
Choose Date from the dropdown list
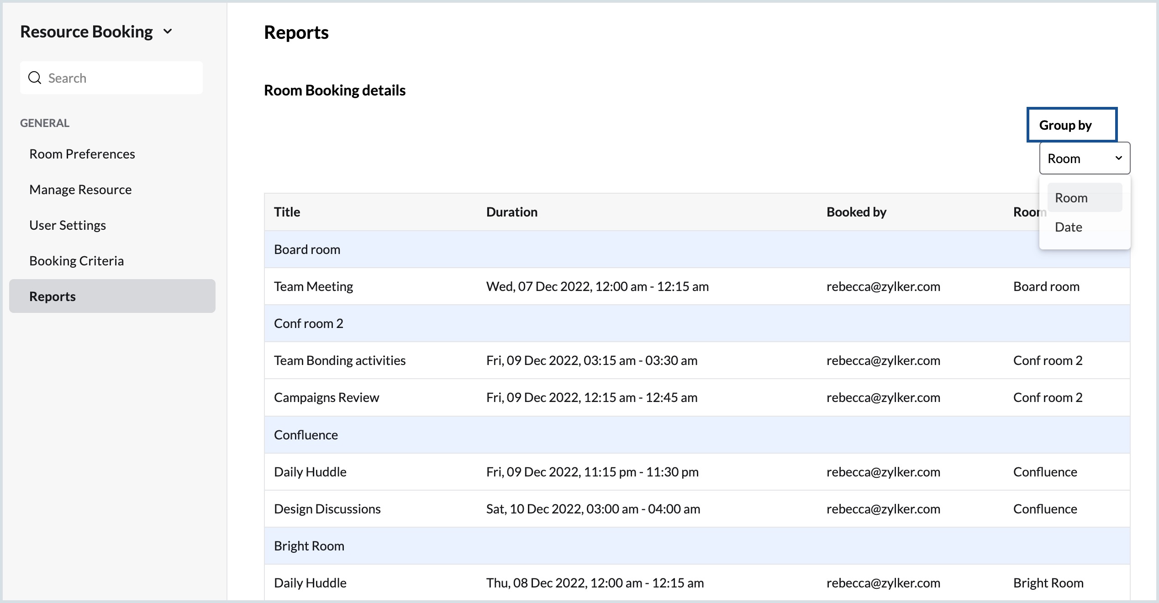[1068, 227]
